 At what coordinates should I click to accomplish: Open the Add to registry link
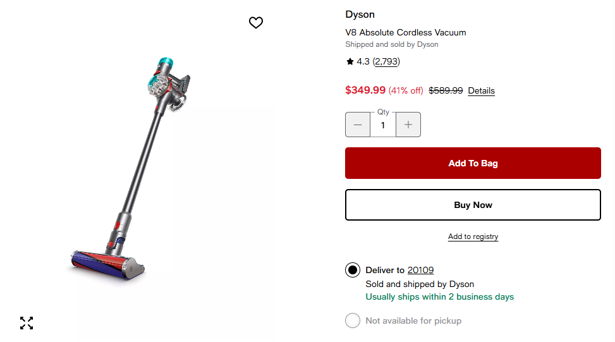[x=473, y=236]
